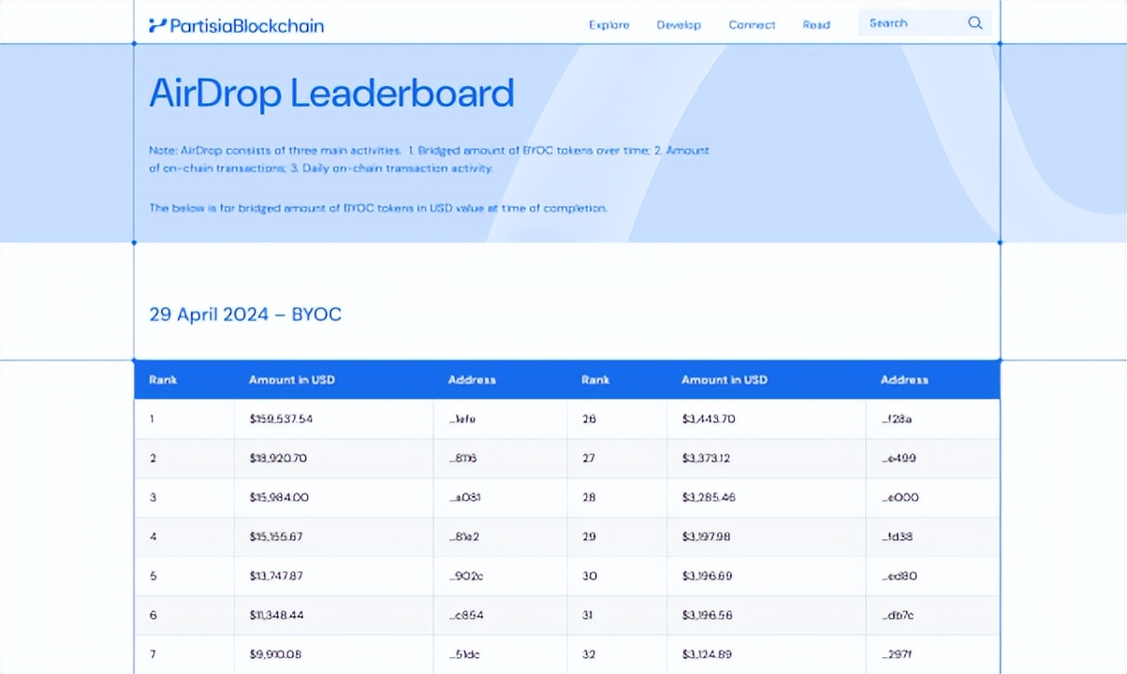This screenshot has height=674, width=1127.
Task: Click the rank 31 cell
Action: [x=618, y=616]
